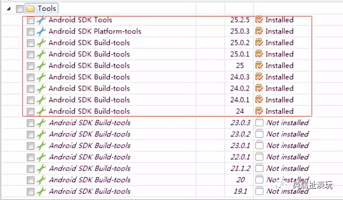Check Build-tools 24.0.3 checkbox

click(30, 77)
